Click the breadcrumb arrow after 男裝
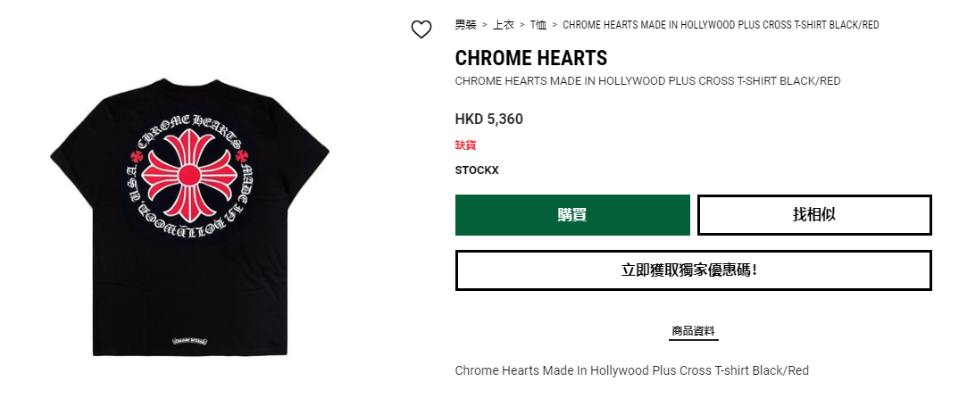This screenshot has width=959, height=415. 484,25
